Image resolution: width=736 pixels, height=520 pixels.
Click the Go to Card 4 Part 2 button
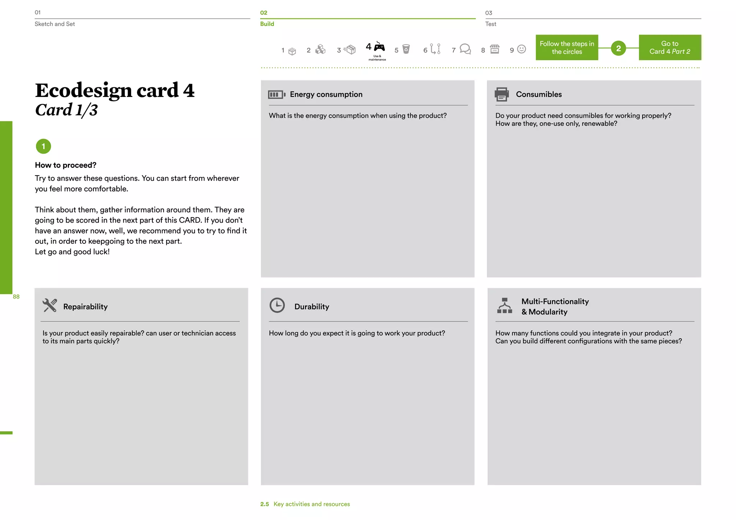point(670,47)
